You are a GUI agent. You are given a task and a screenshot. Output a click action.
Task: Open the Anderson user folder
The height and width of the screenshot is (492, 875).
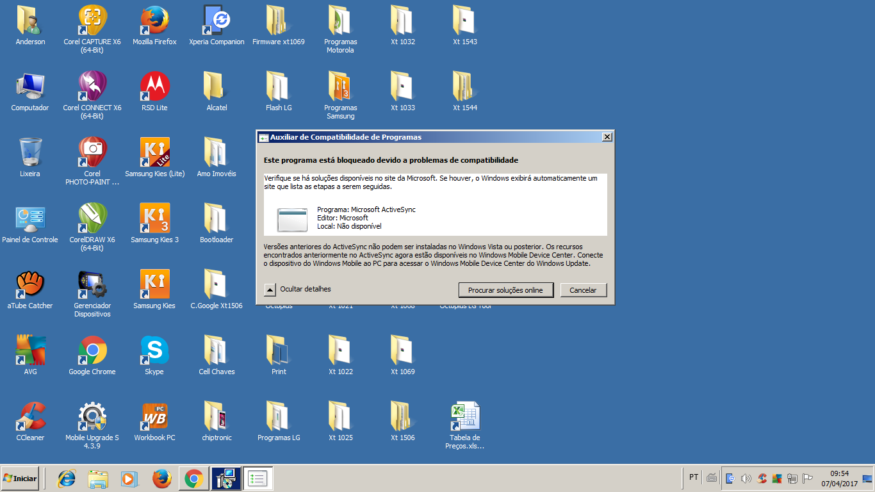tap(30, 26)
